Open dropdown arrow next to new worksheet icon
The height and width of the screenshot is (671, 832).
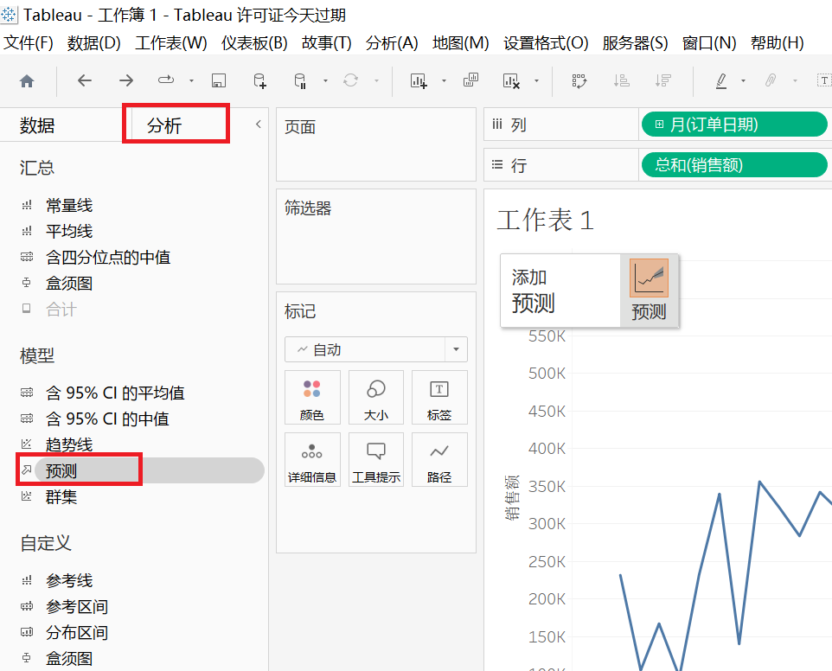tap(445, 81)
